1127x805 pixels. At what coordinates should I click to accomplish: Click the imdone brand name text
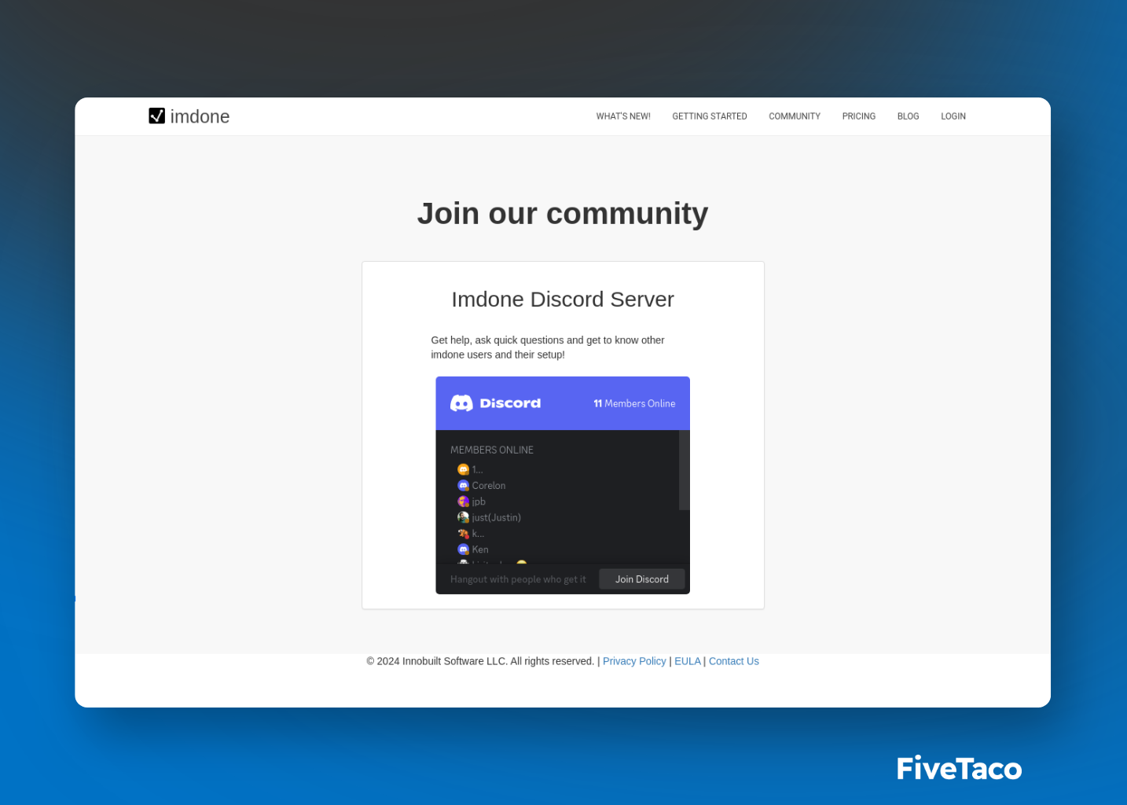(200, 116)
